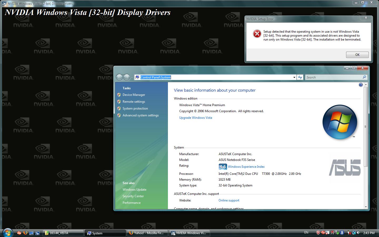Viewport: 379px width, 237px height.
Task: Click the System window vertical scrollbar thumb
Action: pos(366,127)
